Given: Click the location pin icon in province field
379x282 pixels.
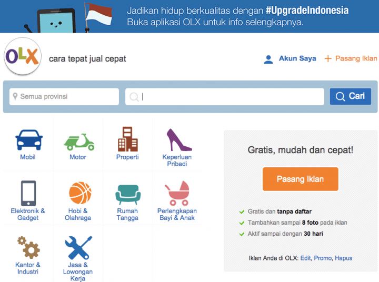Looking at the screenshot, I should tap(15, 96).
